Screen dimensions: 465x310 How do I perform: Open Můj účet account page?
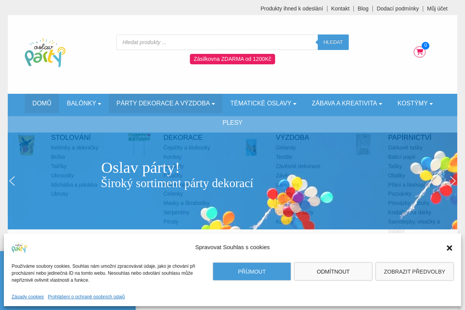[x=437, y=9]
